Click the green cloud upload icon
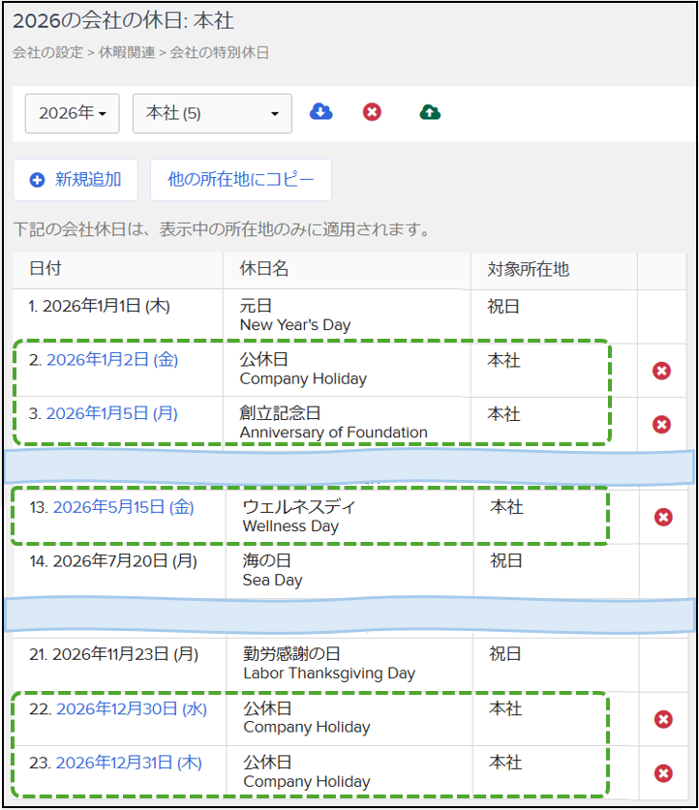The height and width of the screenshot is (810, 699). (x=430, y=112)
